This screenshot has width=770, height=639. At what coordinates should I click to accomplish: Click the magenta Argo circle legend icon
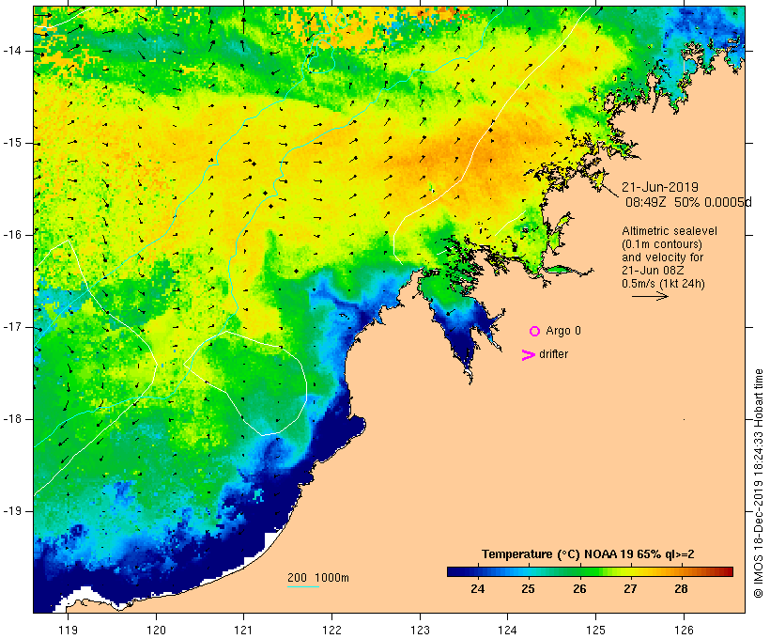coord(535,332)
